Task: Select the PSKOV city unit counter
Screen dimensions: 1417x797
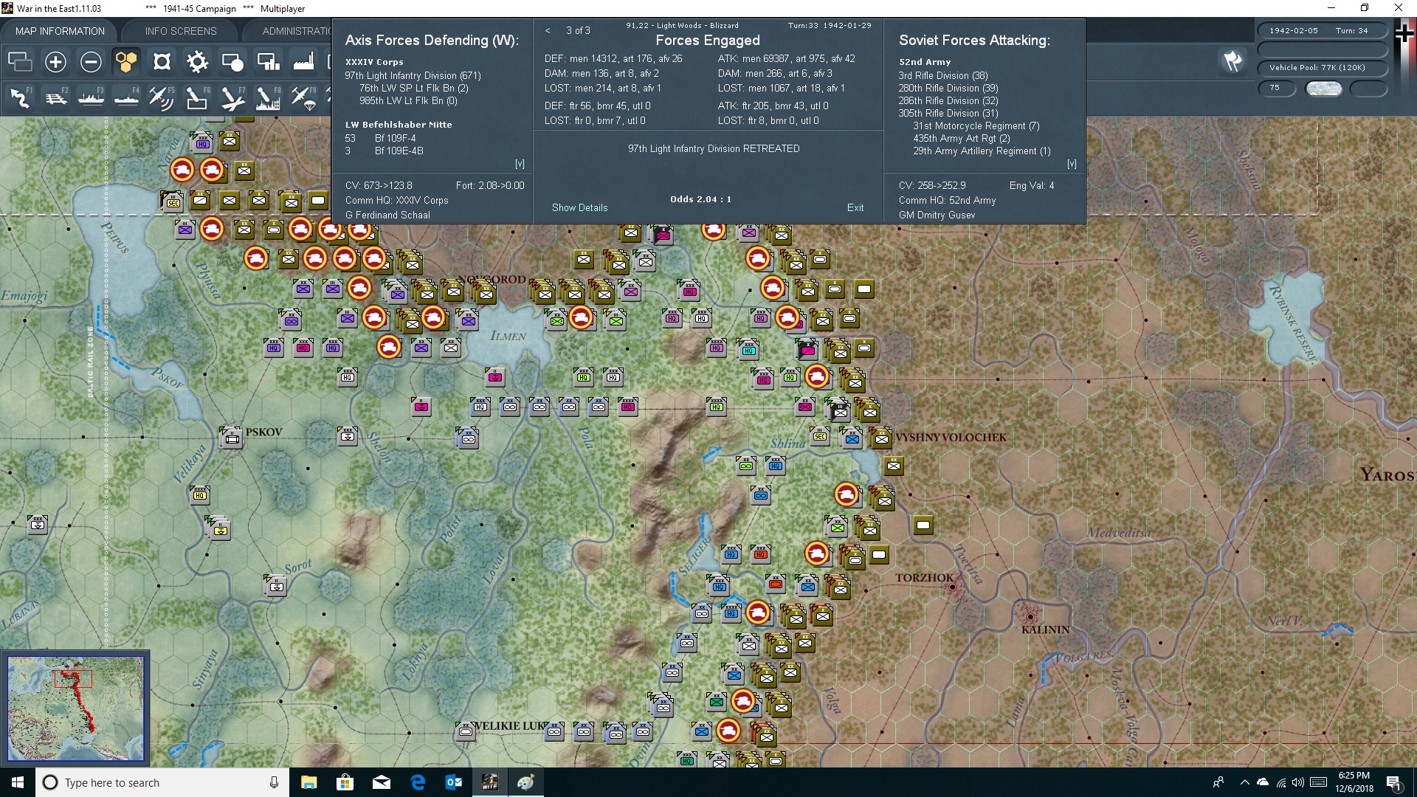Action: click(x=232, y=438)
